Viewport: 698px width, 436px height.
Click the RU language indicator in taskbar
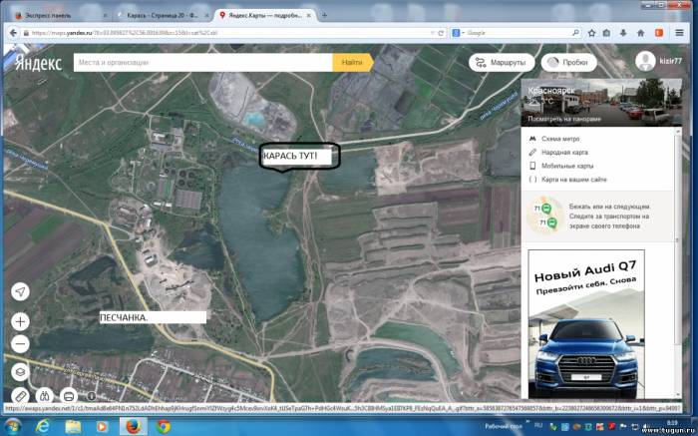point(538,426)
